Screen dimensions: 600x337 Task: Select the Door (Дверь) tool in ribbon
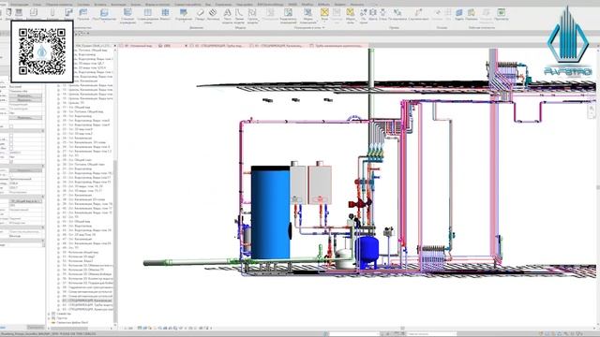coord(8,15)
